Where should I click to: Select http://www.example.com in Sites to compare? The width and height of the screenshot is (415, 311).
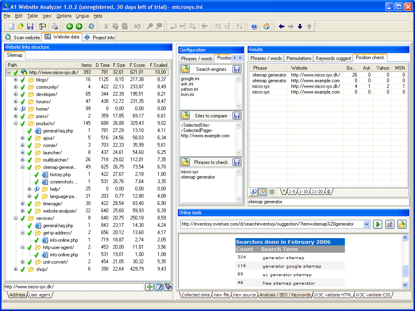[x=205, y=136]
